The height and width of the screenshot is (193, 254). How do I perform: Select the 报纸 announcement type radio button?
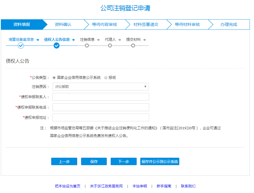pyautogui.click(x=106, y=77)
